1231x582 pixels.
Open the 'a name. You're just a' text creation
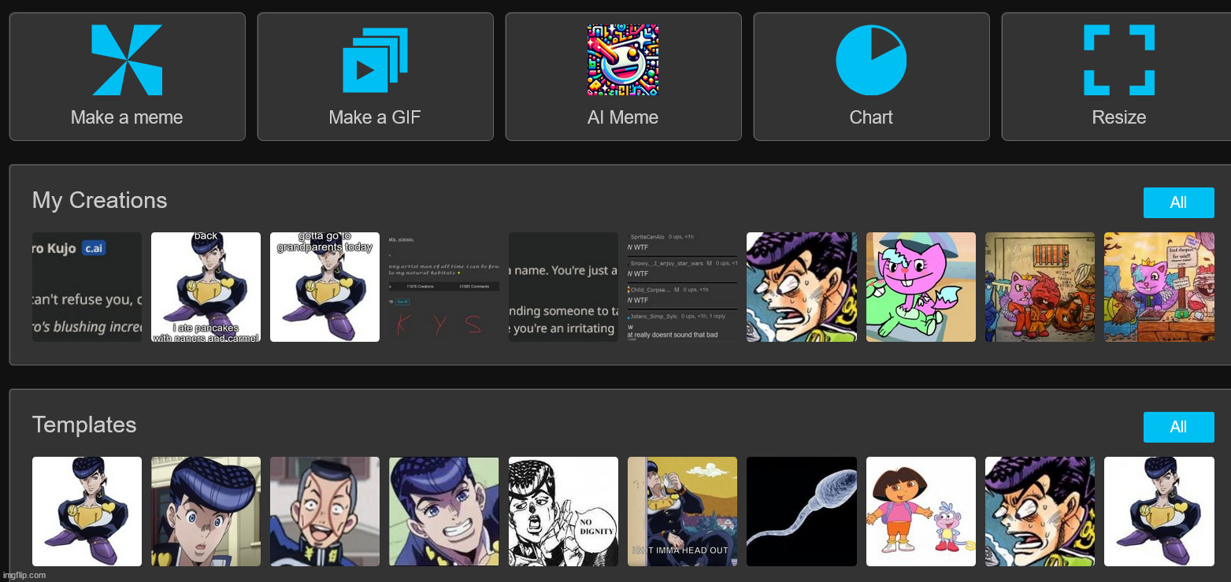click(x=563, y=287)
